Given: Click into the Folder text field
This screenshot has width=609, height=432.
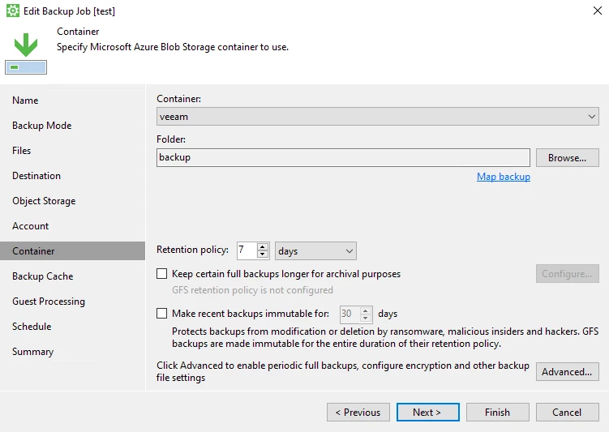Looking at the screenshot, I should tap(343, 157).
